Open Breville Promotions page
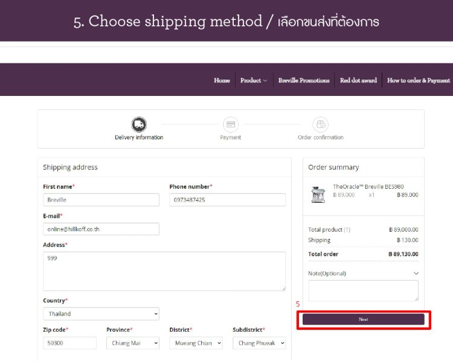This screenshot has height=362, width=453. [x=304, y=80]
